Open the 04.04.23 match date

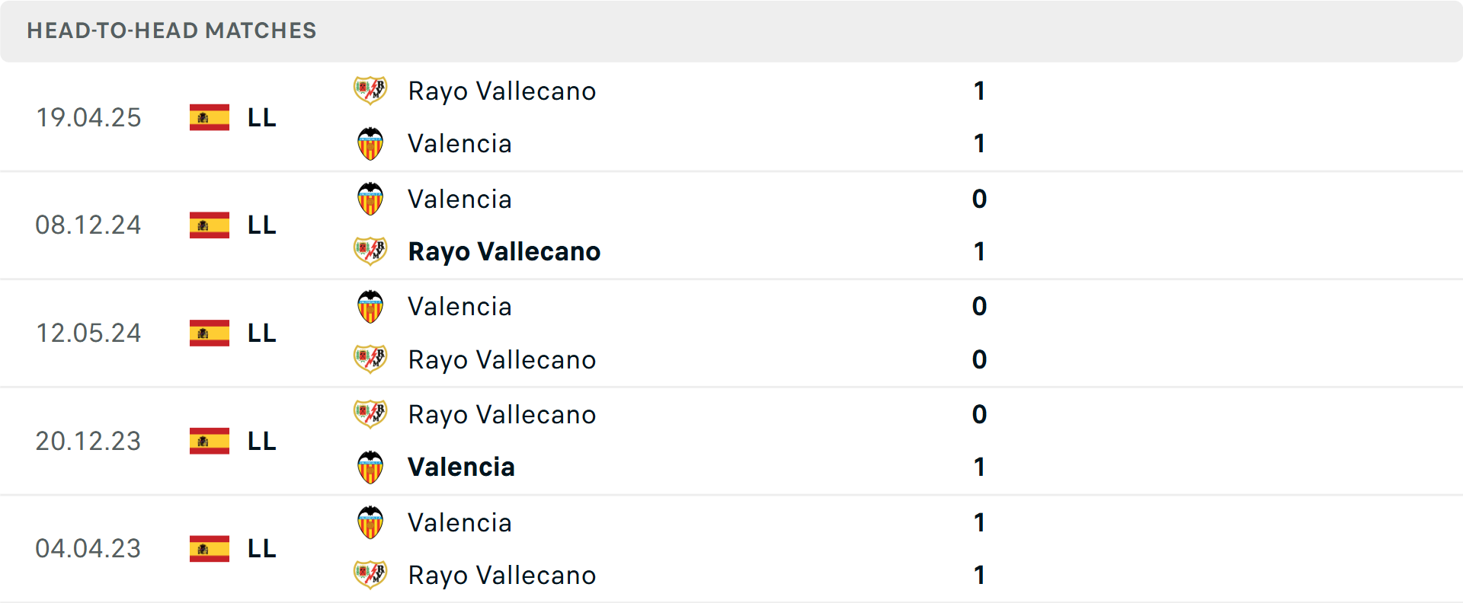tap(88, 549)
